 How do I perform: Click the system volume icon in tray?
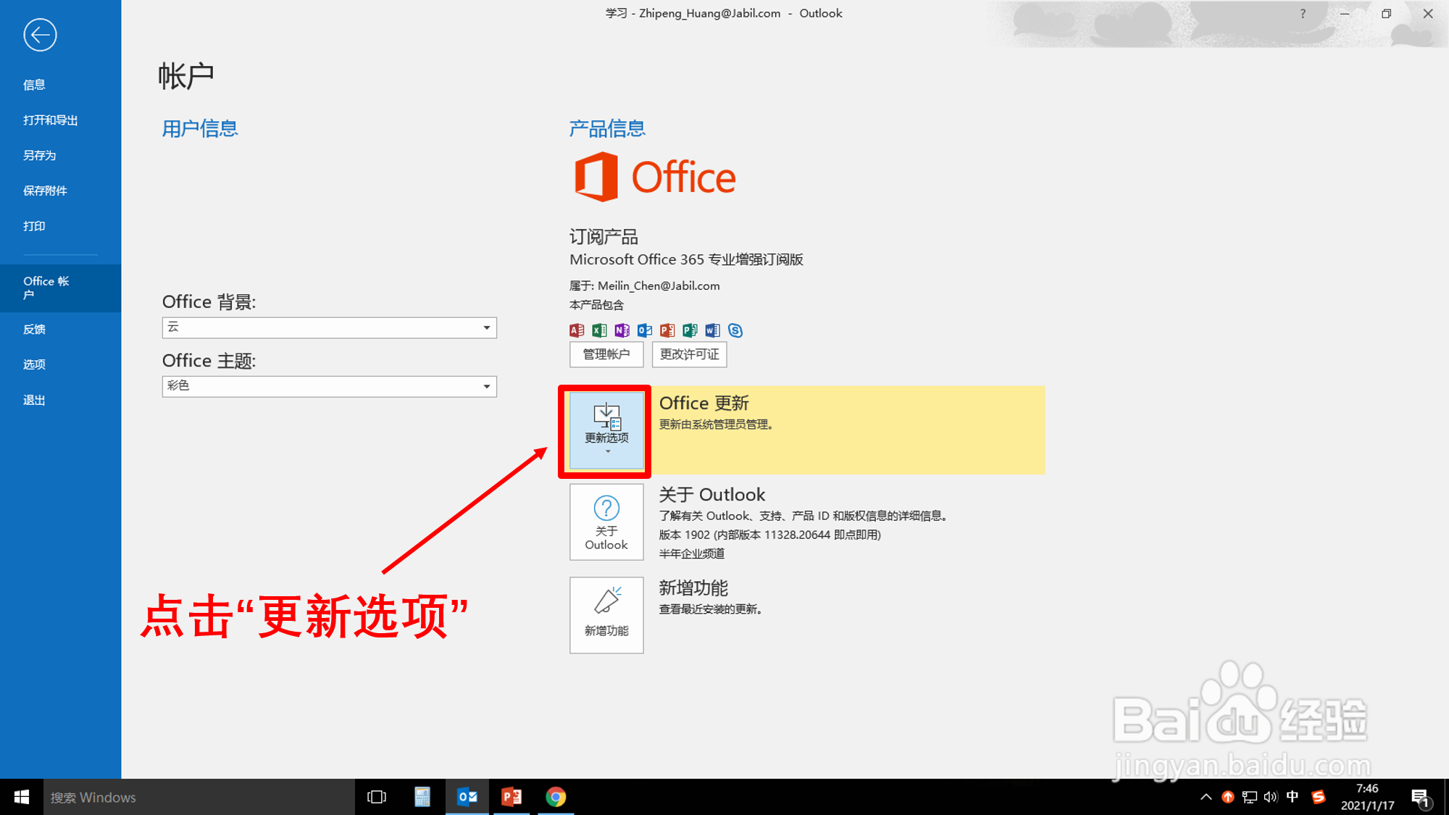coord(1270,797)
